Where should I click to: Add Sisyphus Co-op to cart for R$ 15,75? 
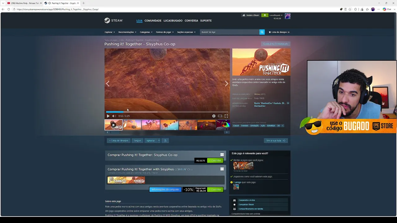point(215,160)
